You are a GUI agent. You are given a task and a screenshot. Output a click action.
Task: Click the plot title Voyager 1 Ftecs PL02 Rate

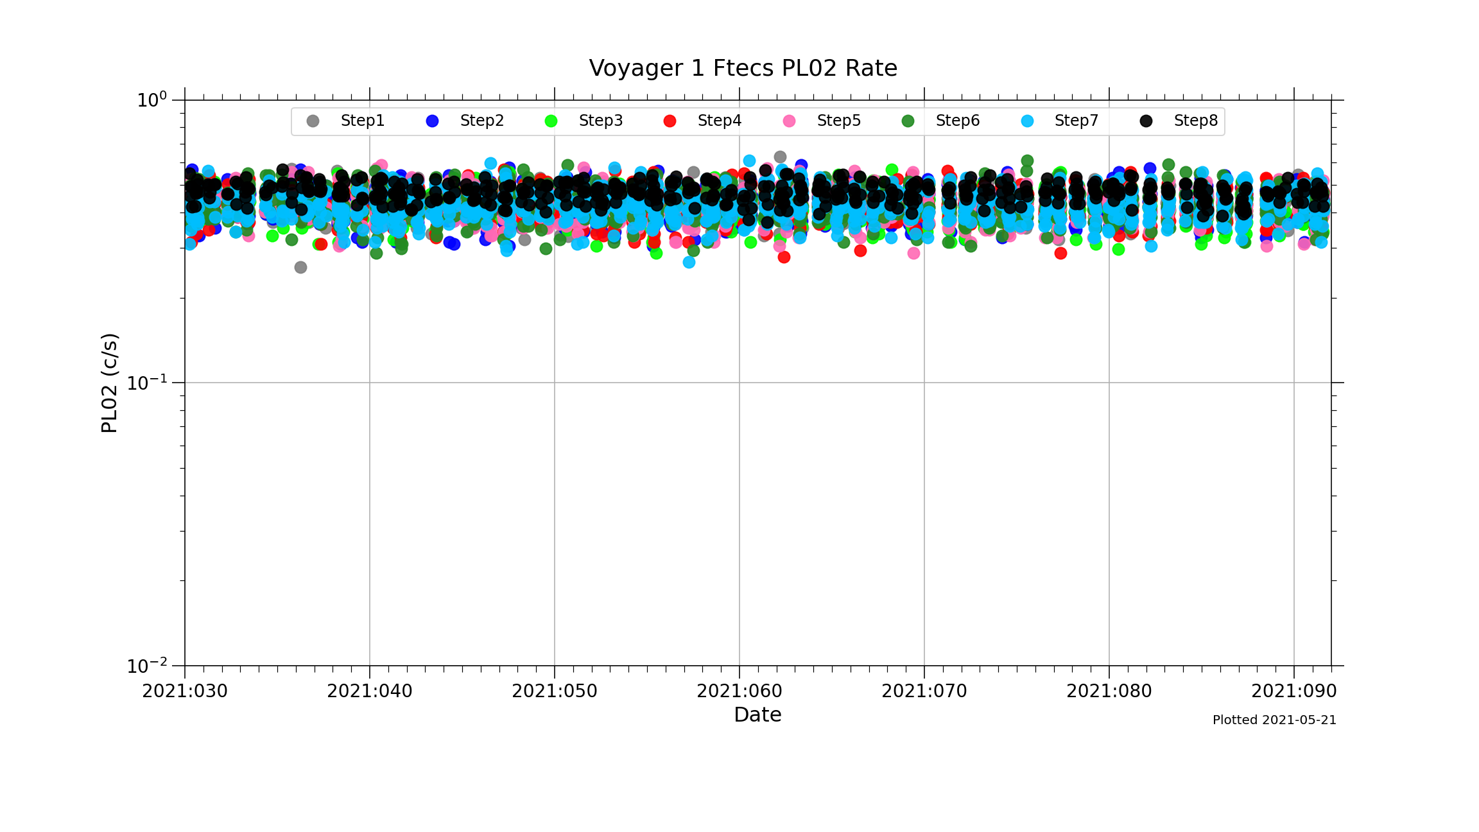[x=743, y=68]
